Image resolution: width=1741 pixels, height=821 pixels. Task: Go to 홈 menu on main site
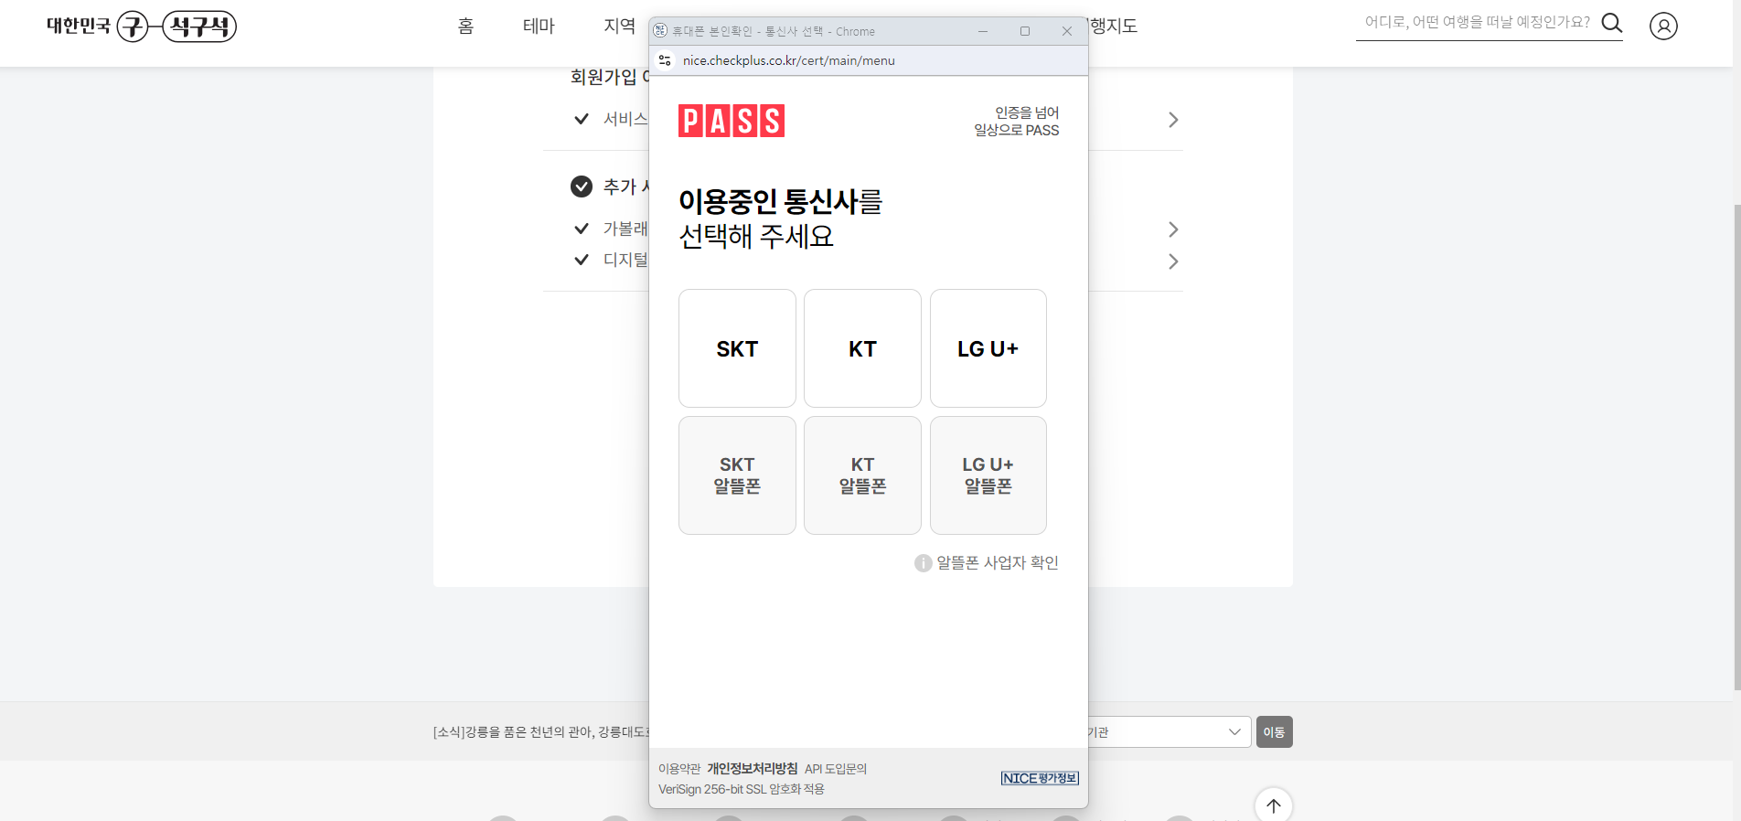(x=466, y=27)
